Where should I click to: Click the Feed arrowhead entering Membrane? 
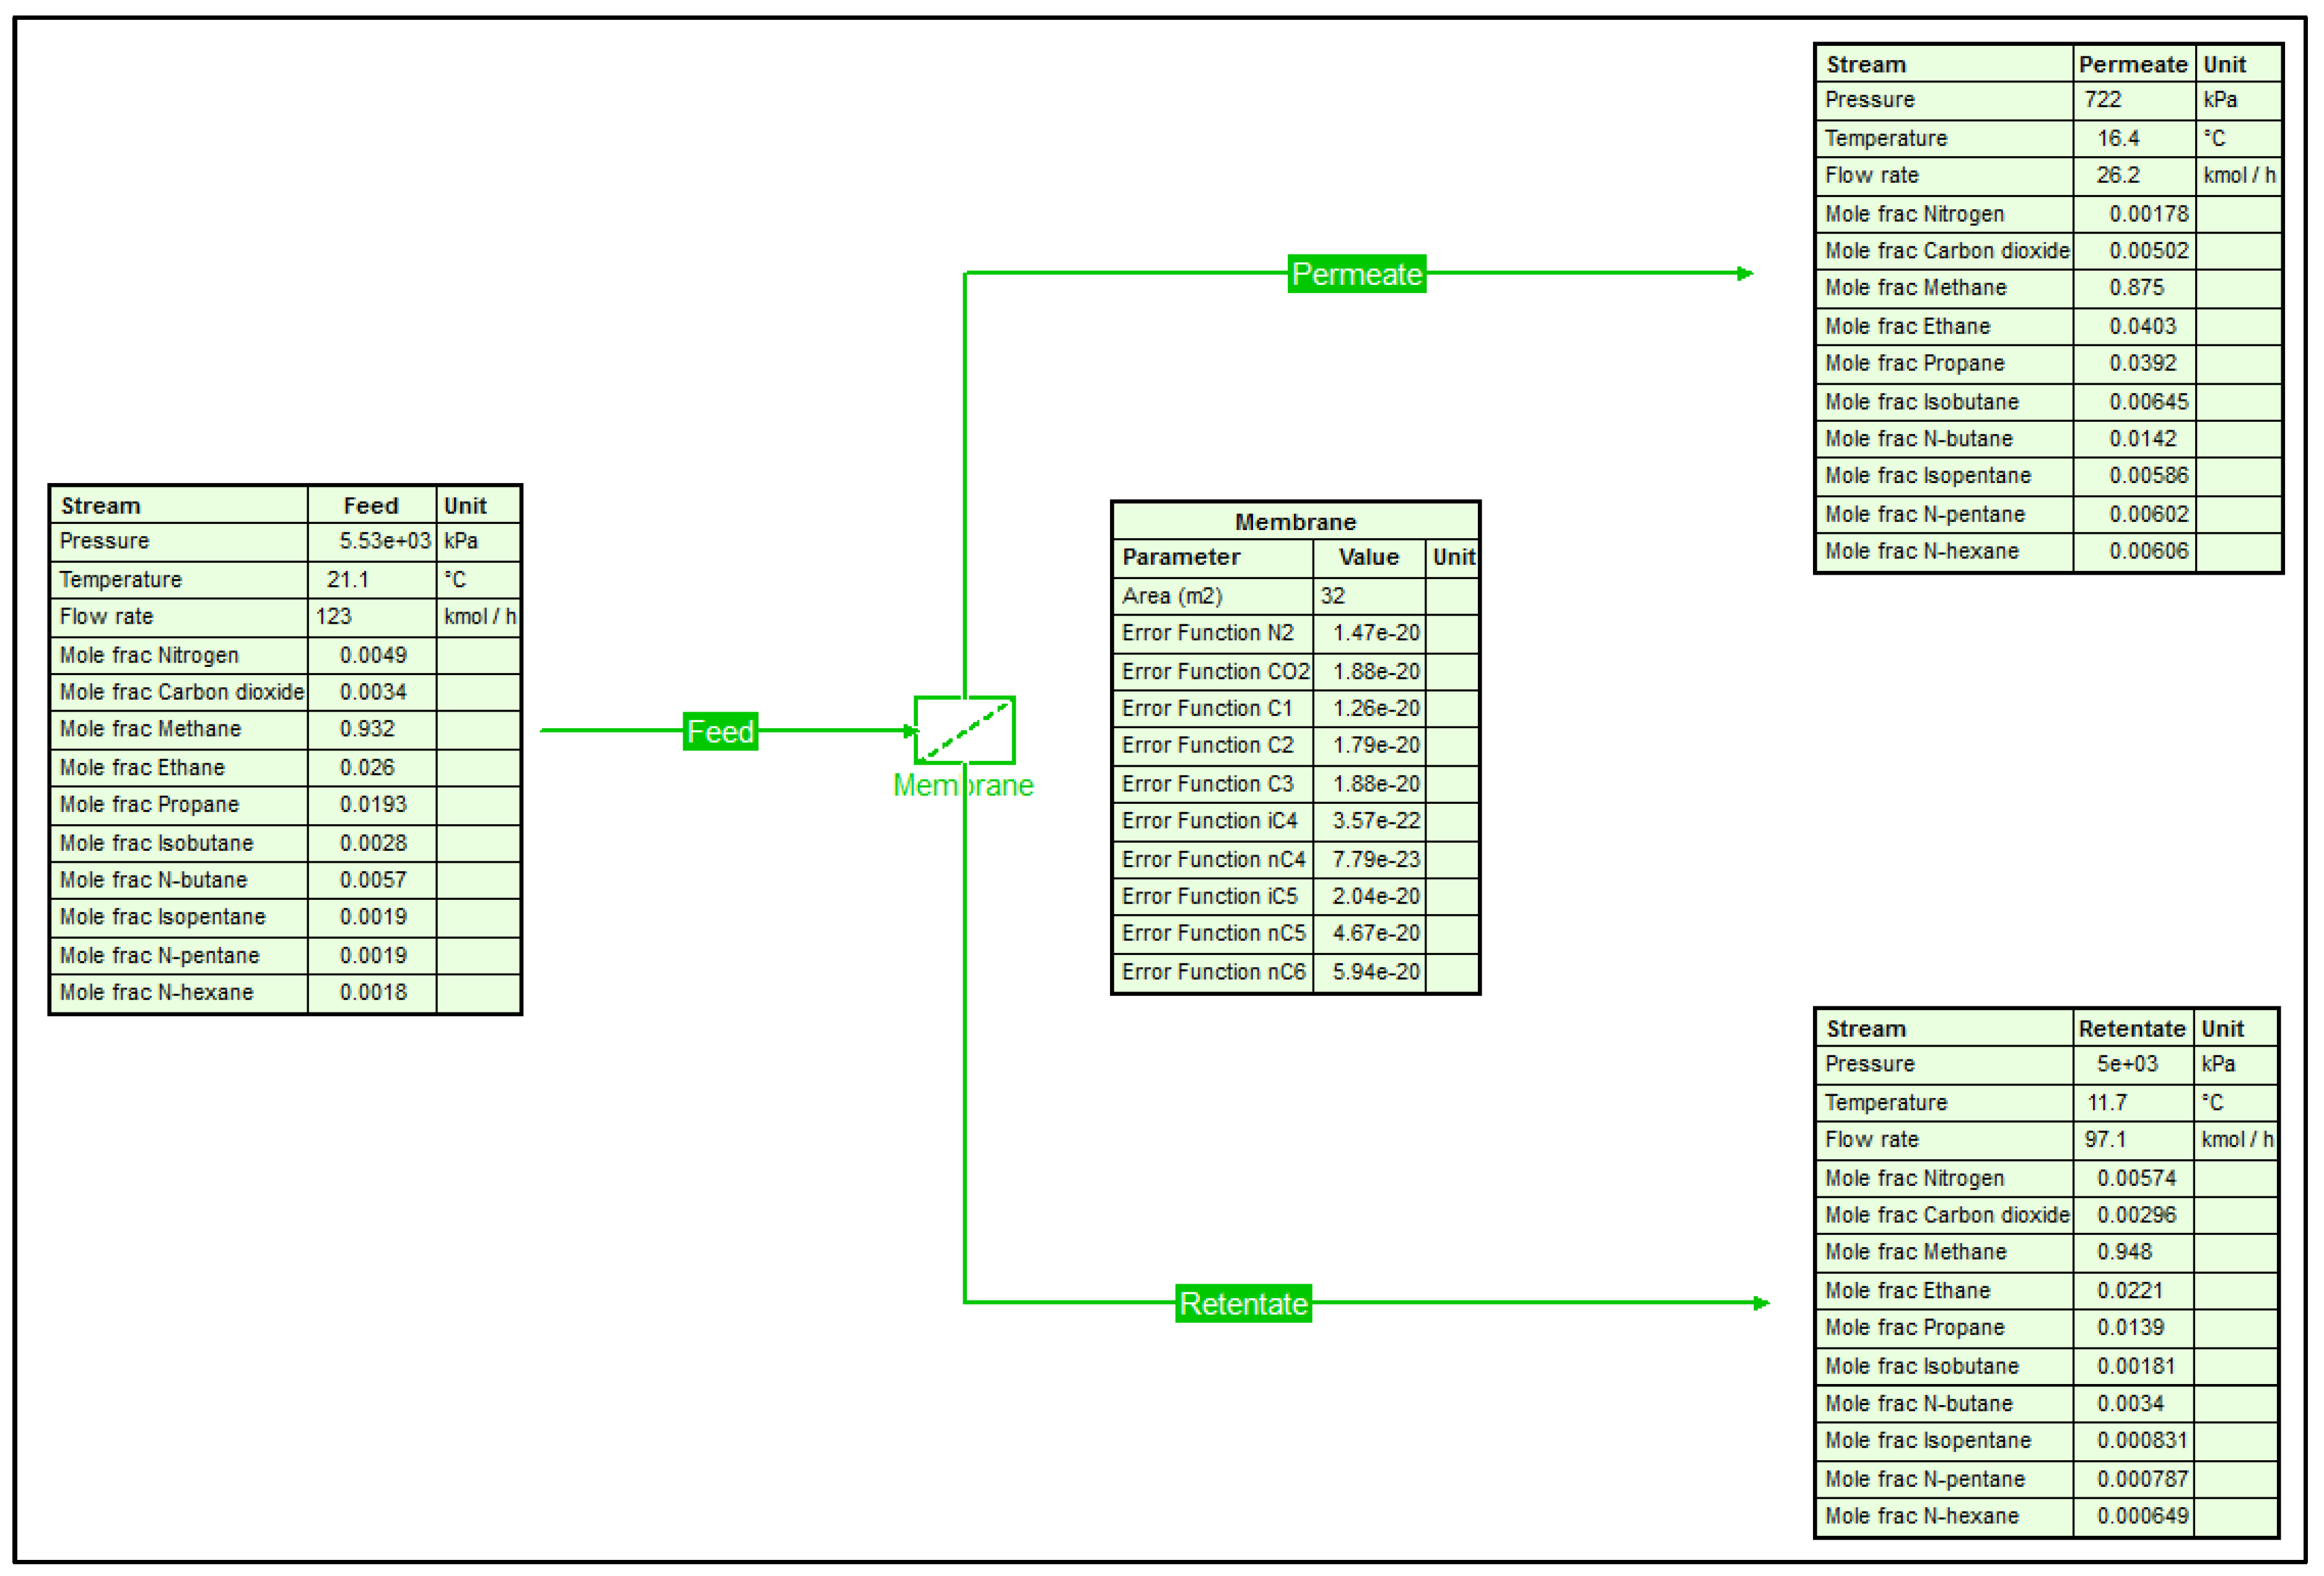click(x=910, y=731)
